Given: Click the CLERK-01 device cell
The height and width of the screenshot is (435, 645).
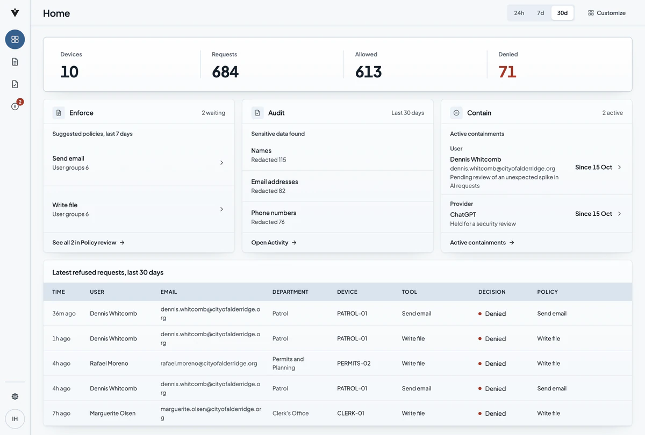Looking at the screenshot, I should [350, 414].
